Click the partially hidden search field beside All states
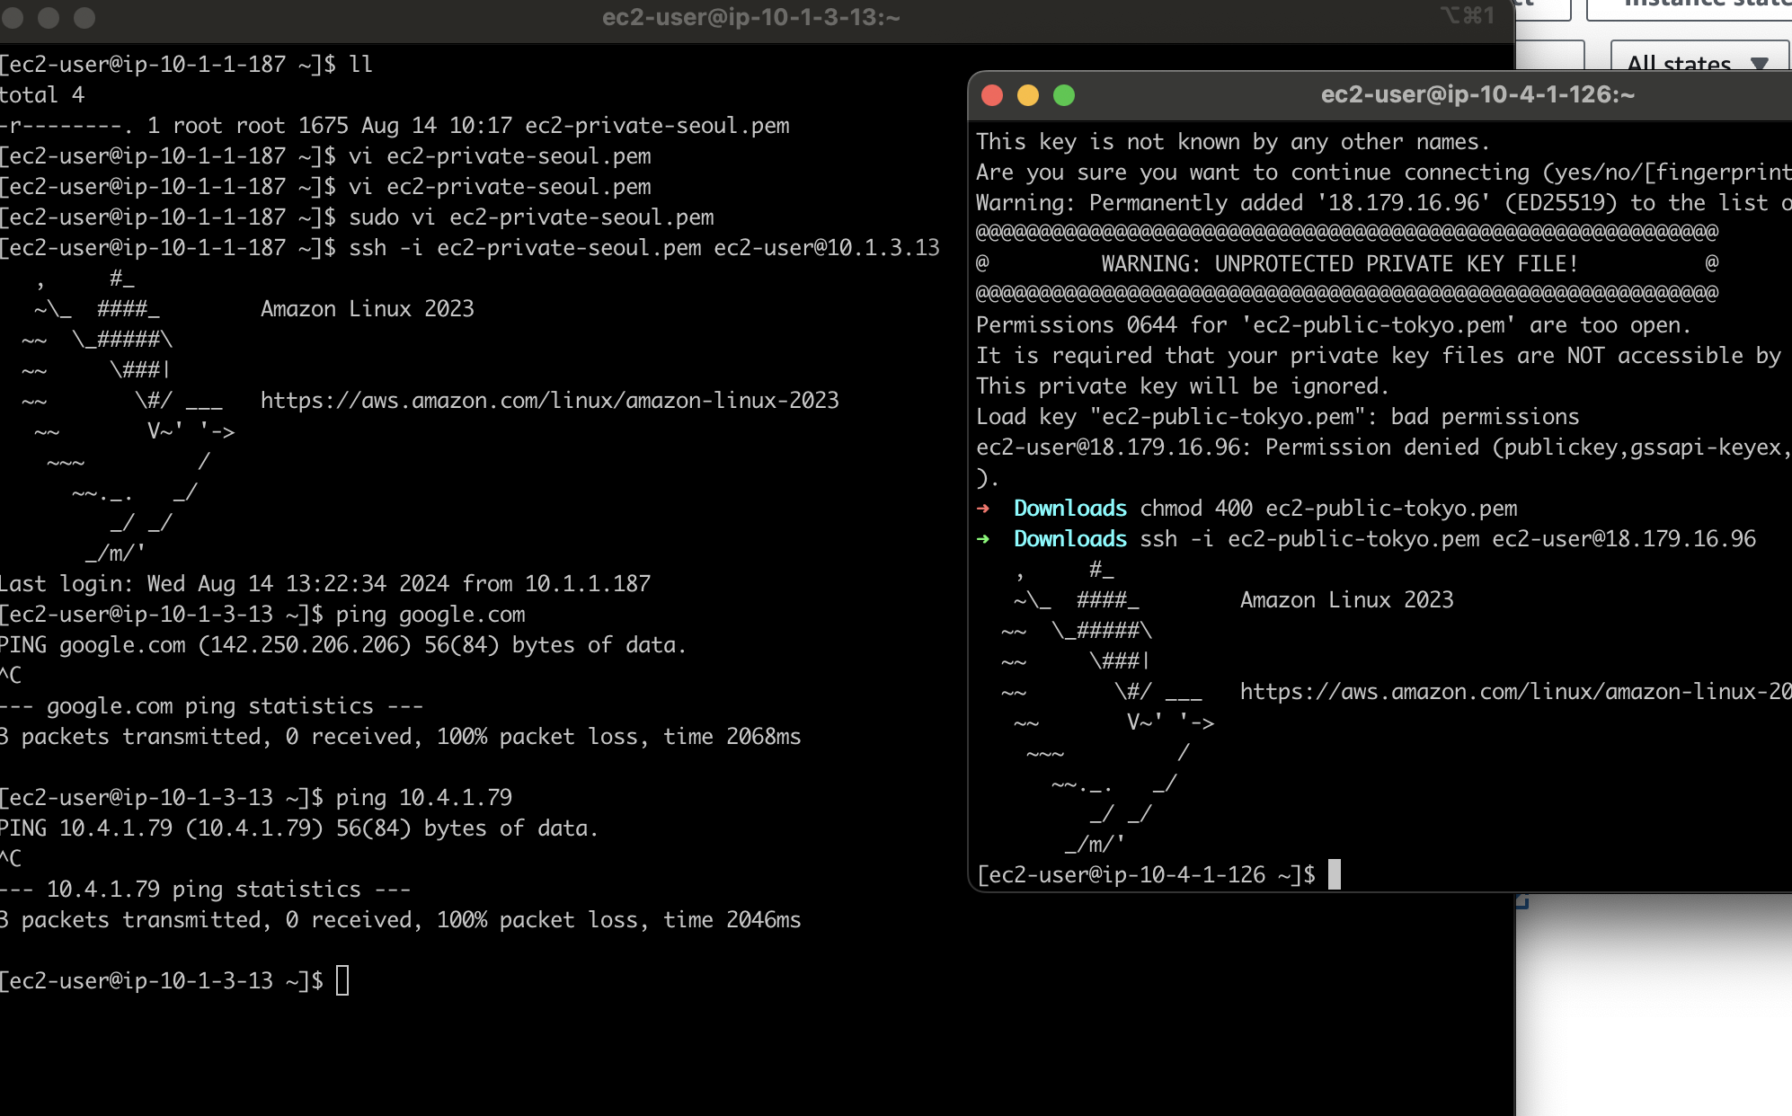The height and width of the screenshot is (1116, 1792). [x=1549, y=56]
